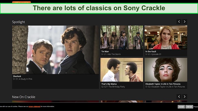198x111 pixels.
Task: Show next New On Crackle items
Action: [185, 97]
